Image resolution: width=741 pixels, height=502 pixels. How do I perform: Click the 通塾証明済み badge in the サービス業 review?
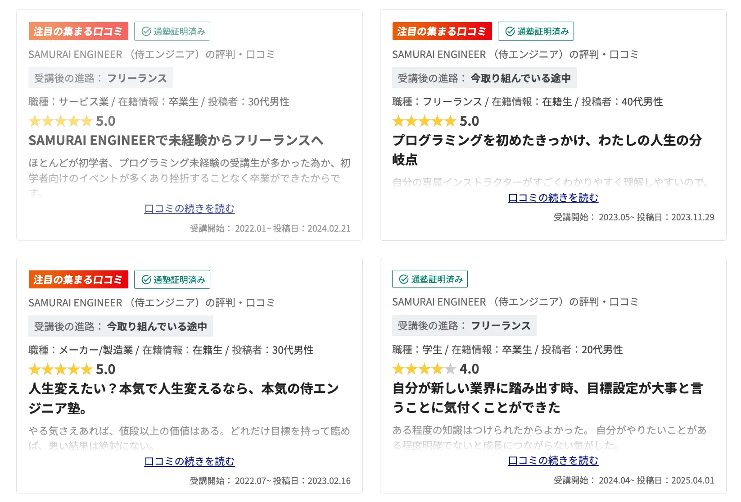tap(172, 31)
